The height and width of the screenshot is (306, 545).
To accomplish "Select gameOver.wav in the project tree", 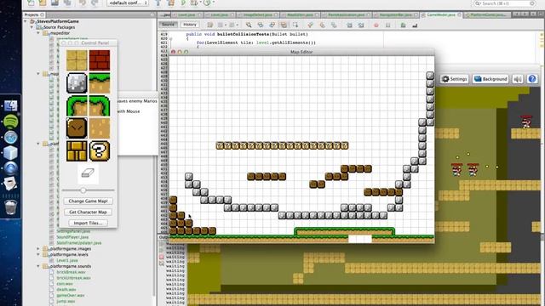I will (70, 295).
